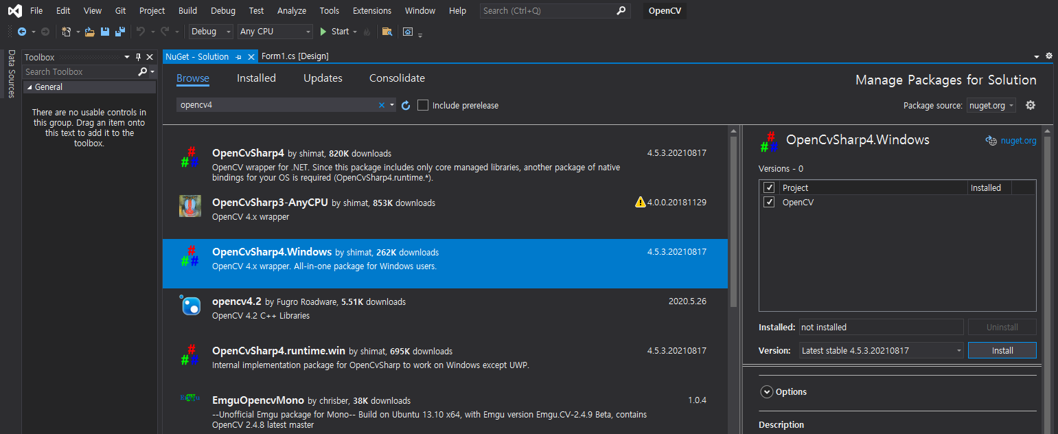Click the magnifier icon in top search box
Screen dimensions: 1058x434
621,10
